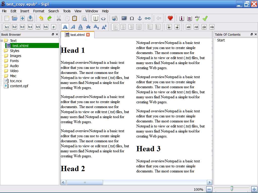Close the test.xhtml tab
258x193 pixels.
pos(88,35)
